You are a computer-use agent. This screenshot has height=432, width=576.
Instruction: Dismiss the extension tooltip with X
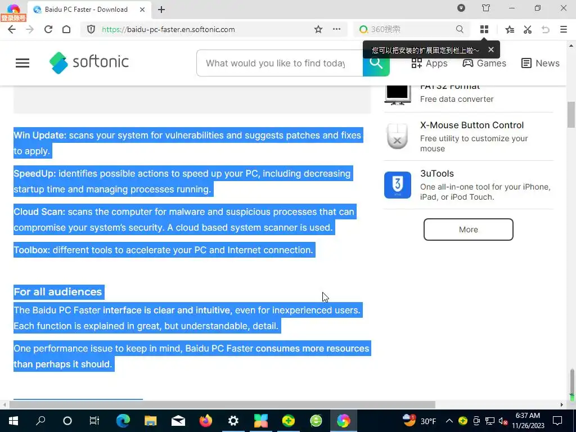coord(490,49)
